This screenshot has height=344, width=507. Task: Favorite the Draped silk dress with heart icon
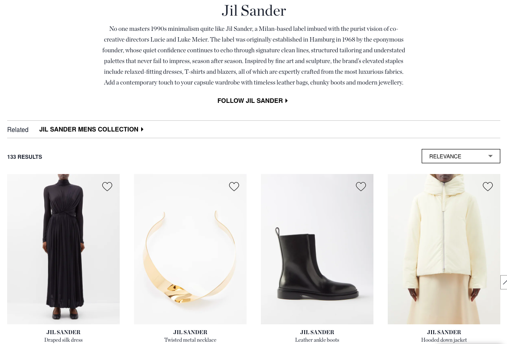pyautogui.click(x=107, y=186)
